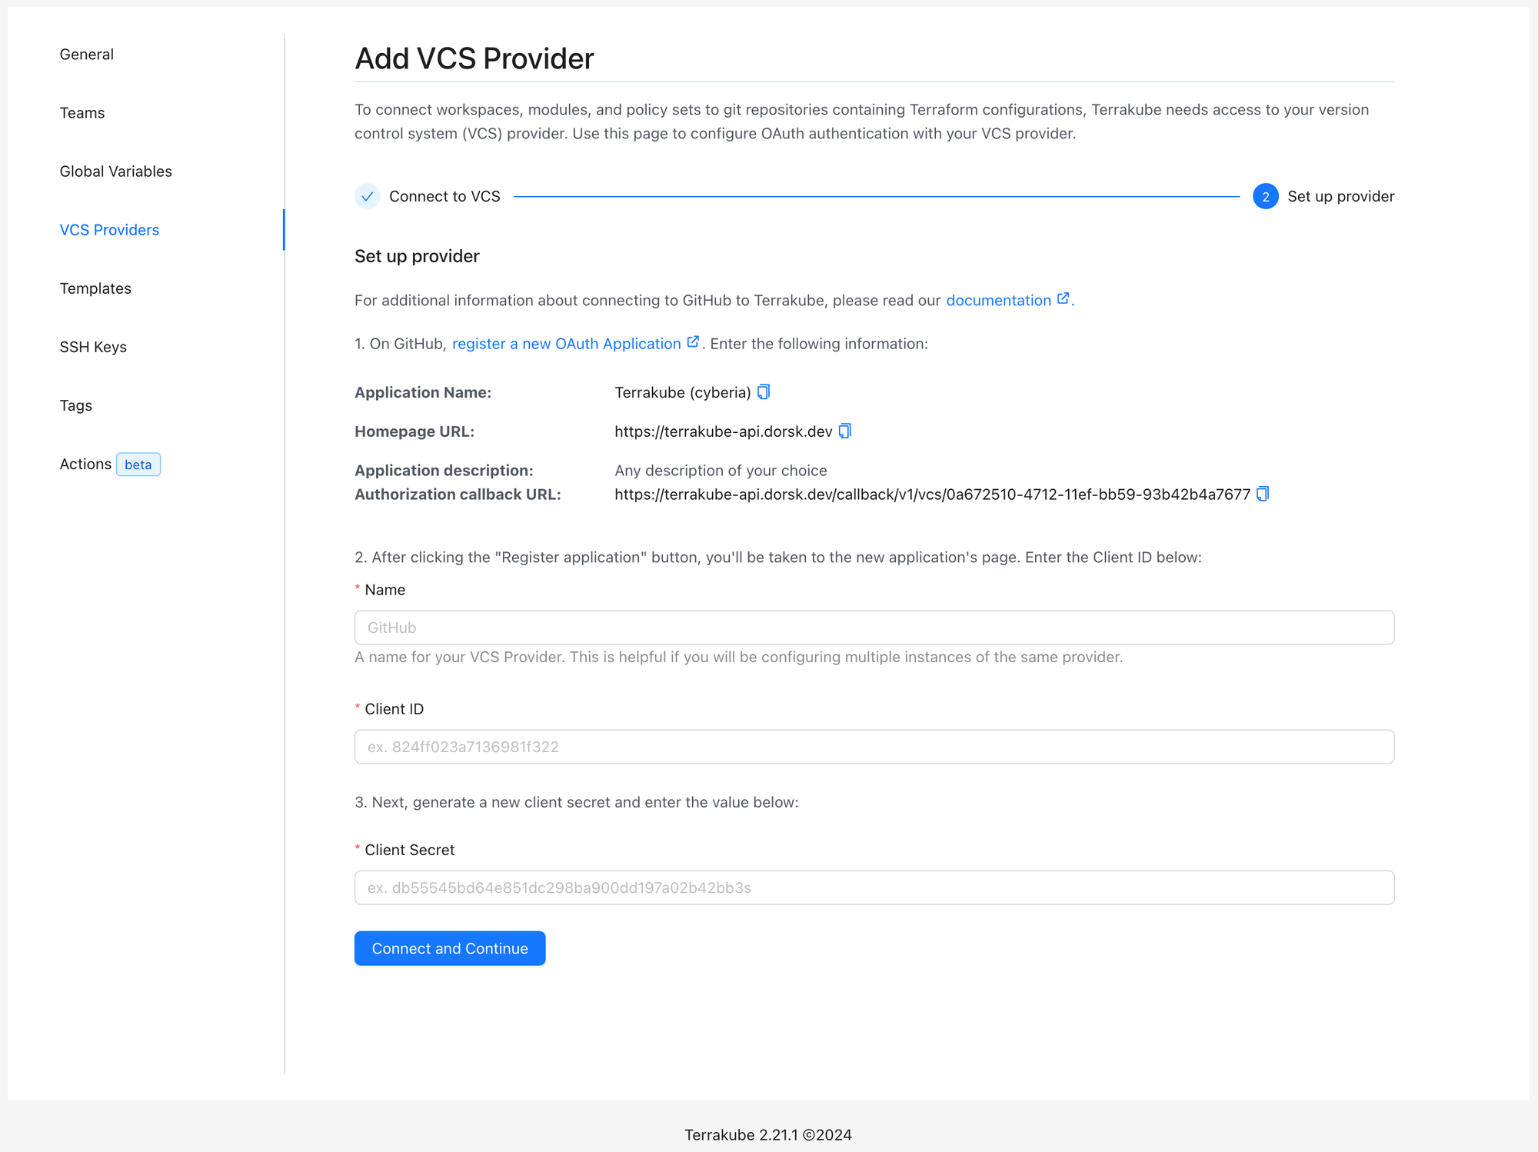Open the General settings section
This screenshot has height=1152, width=1538.
[x=87, y=55]
